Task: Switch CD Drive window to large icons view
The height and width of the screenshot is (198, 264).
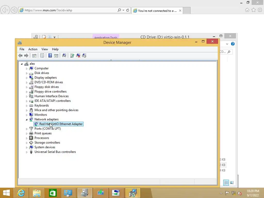Action: pos(232,183)
